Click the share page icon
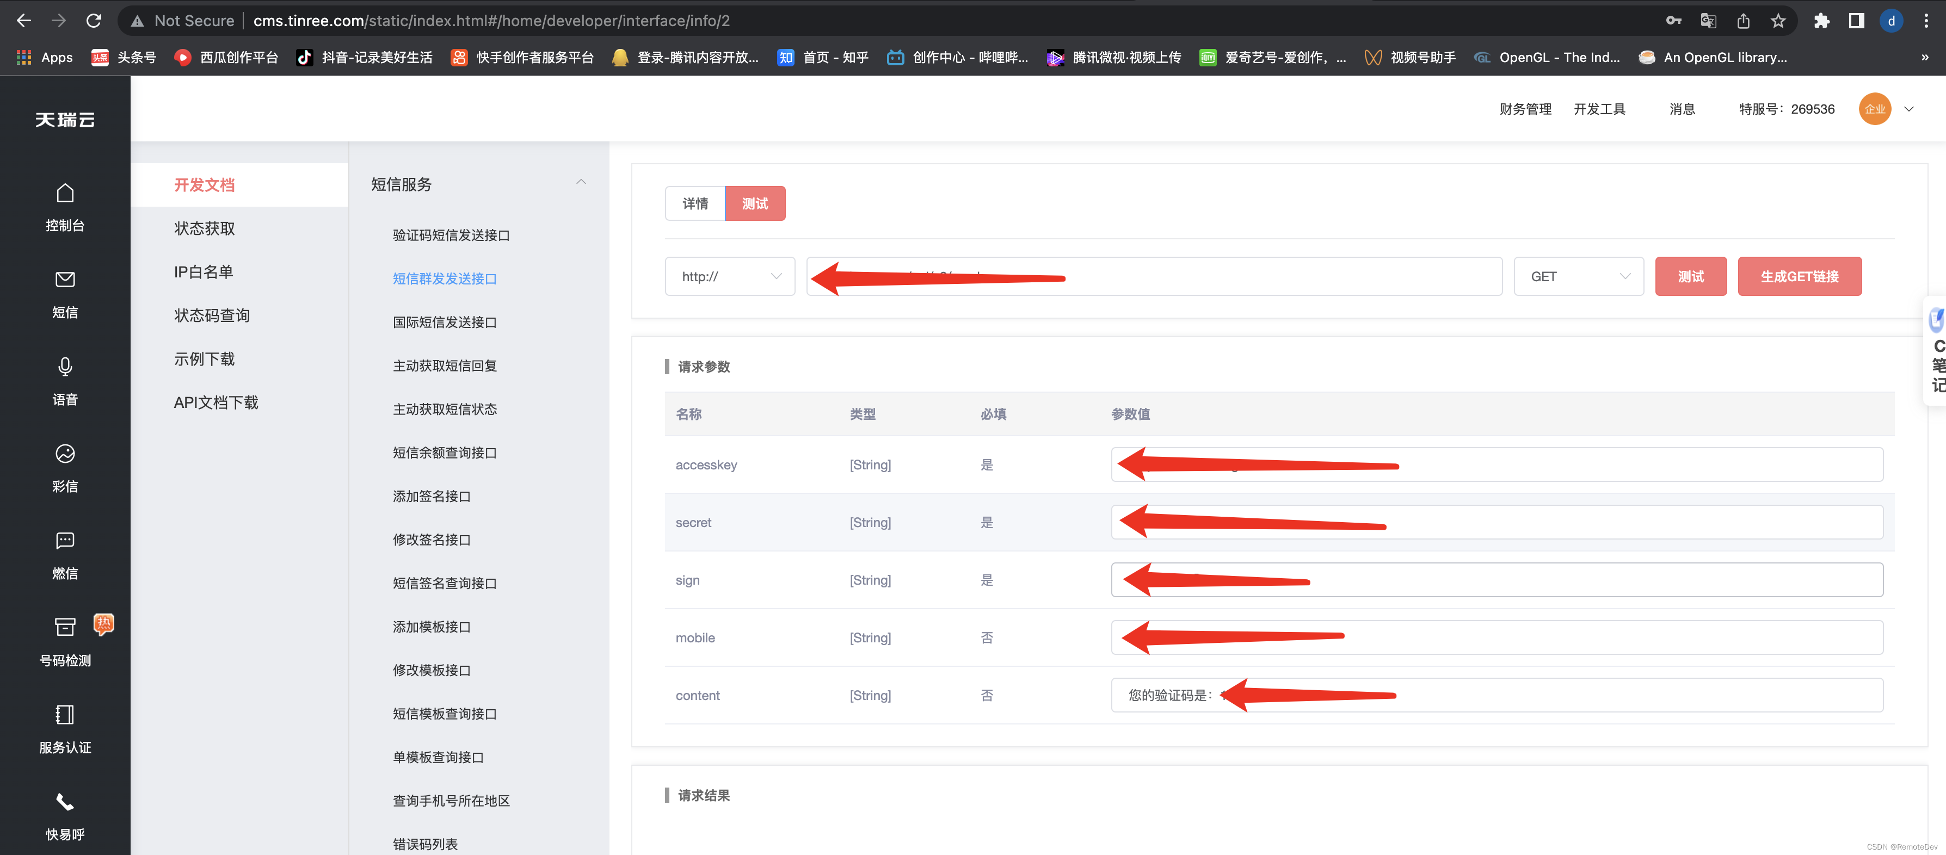 (x=1744, y=21)
